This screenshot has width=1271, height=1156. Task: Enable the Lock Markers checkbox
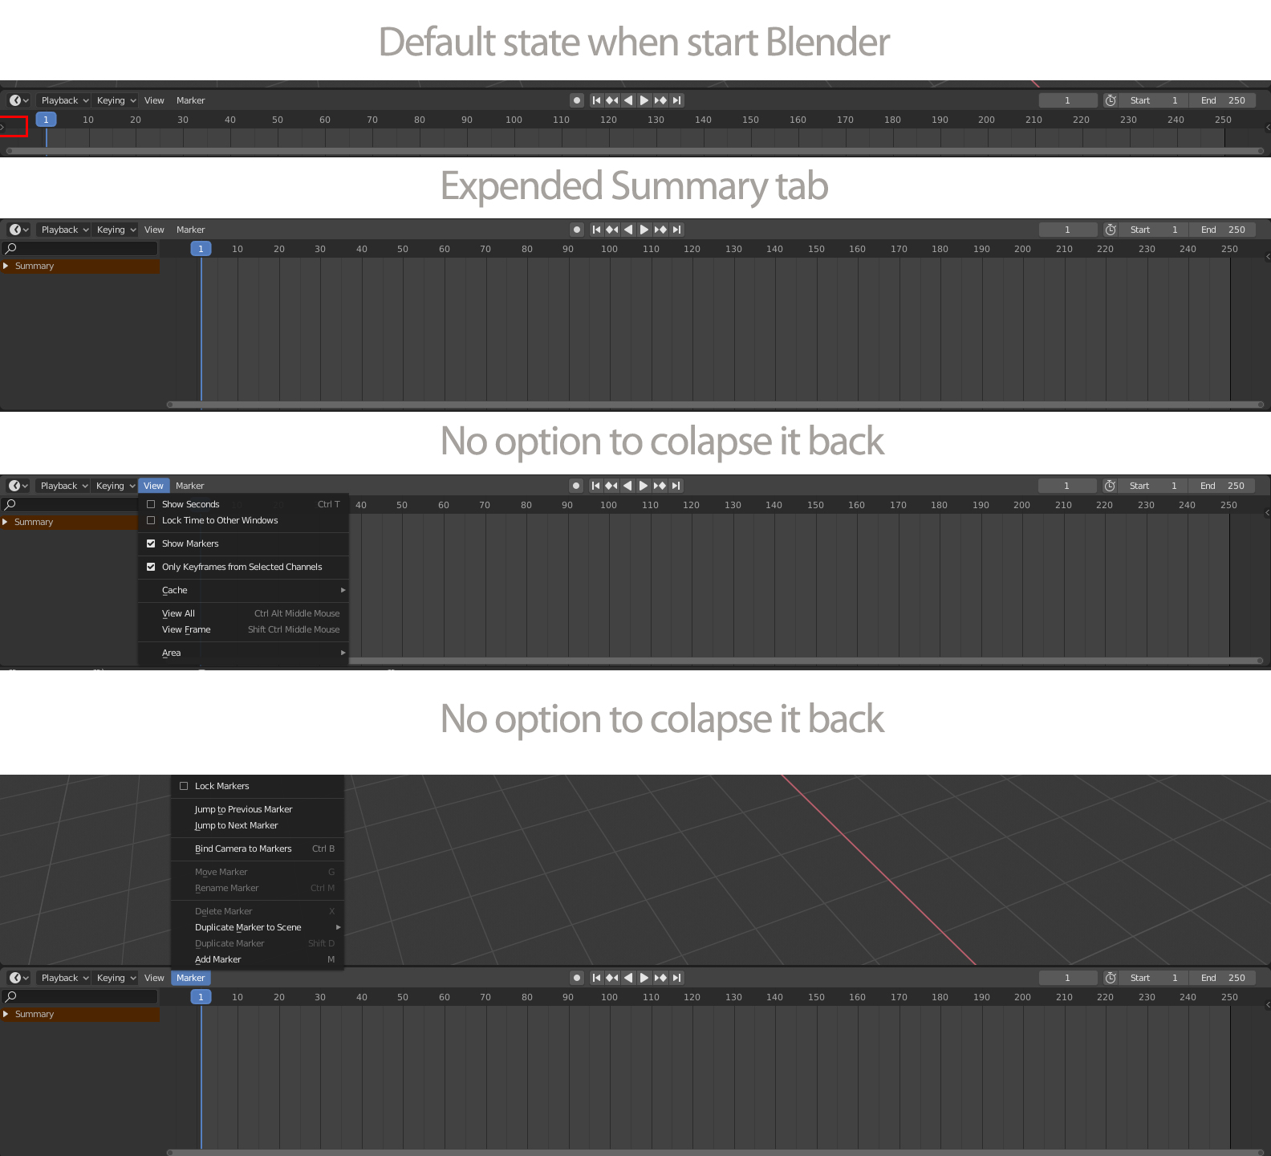point(184,786)
